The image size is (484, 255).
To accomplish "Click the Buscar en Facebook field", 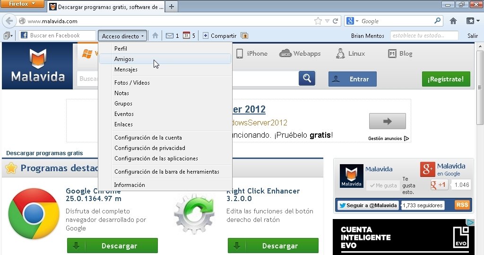I will [57, 35].
